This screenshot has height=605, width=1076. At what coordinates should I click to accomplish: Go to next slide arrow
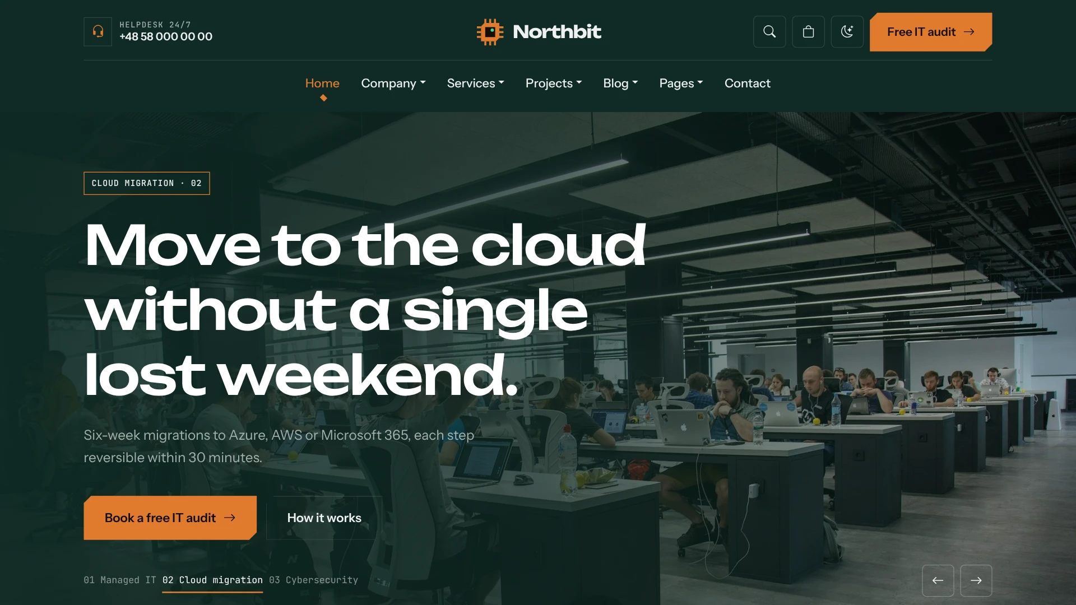click(976, 580)
